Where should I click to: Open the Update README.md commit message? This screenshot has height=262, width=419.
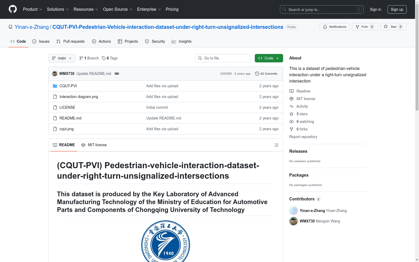coord(94,74)
